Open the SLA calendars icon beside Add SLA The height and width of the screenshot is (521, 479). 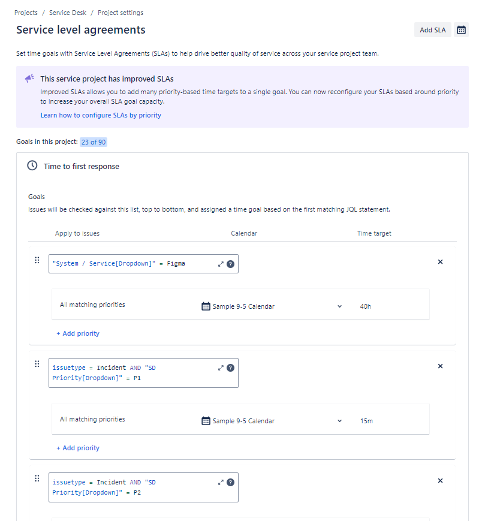coord(461,30)
